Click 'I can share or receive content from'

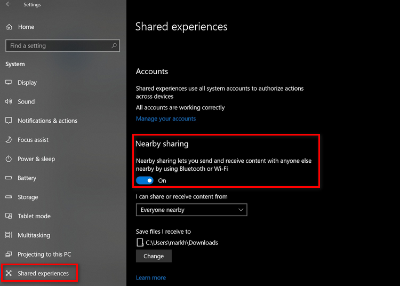tap(182, 196)
